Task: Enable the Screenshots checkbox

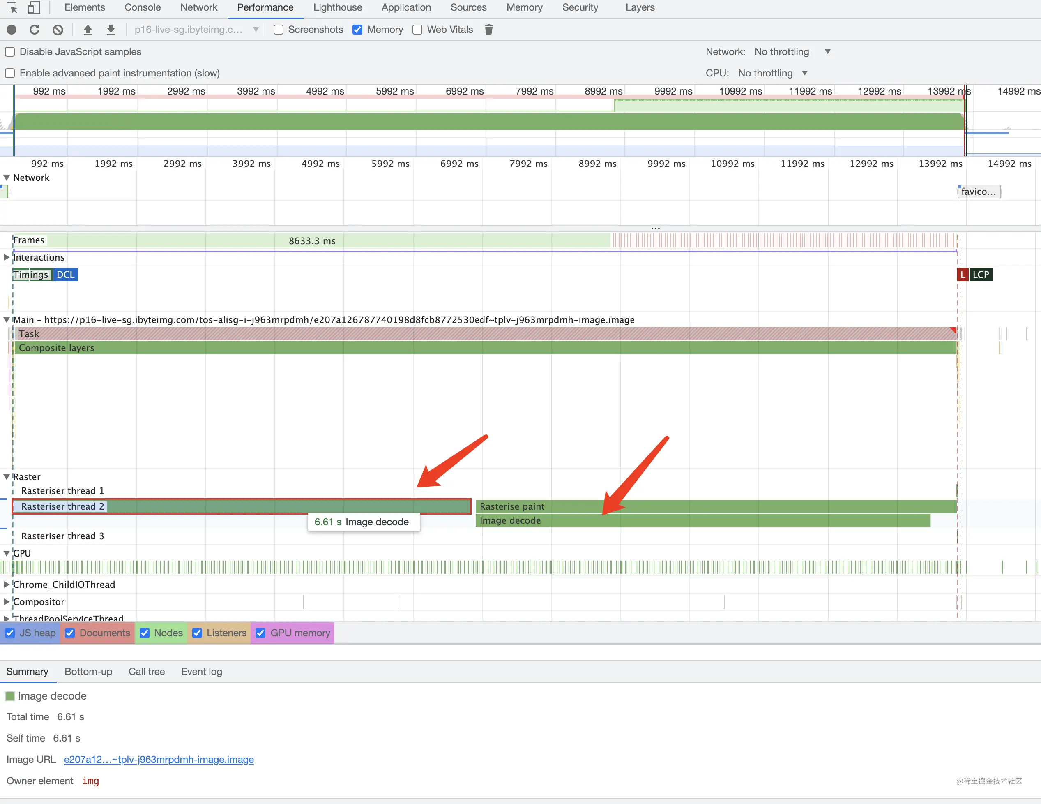Action: pyautogui.click(x=279, y=30)
